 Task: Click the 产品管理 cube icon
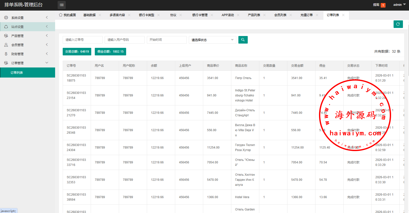point(6,36)
